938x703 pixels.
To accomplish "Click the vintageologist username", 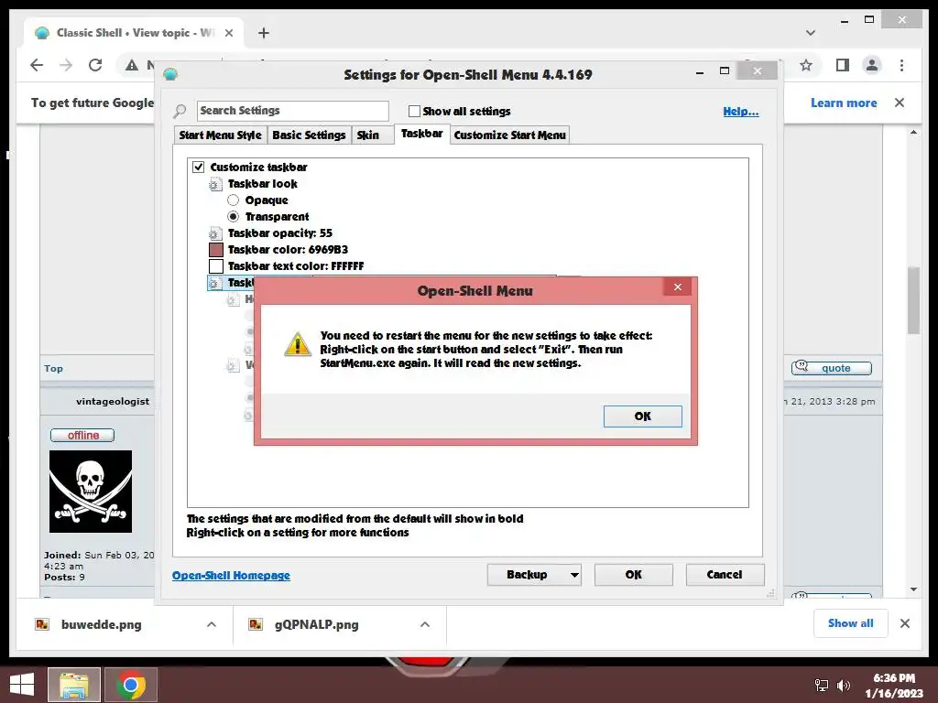I will coord(113,401).
